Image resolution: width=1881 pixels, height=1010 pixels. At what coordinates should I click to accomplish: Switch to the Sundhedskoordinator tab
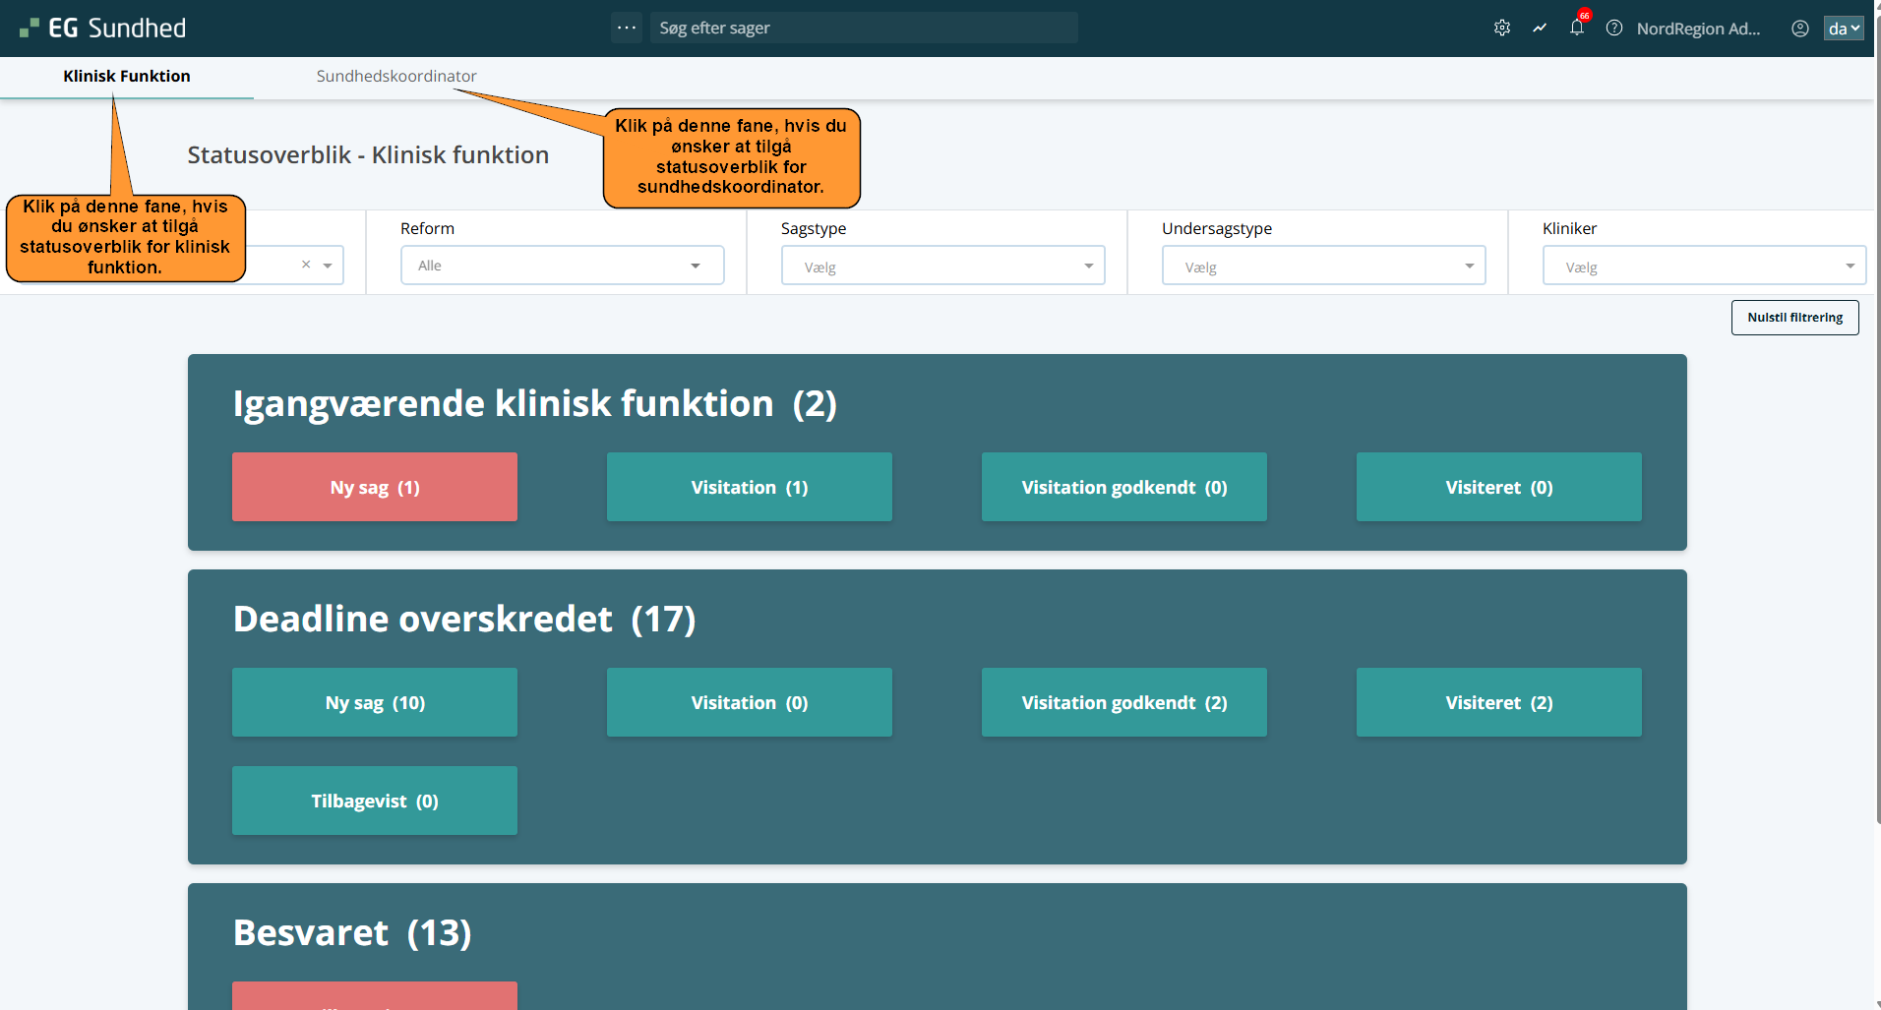396,77
